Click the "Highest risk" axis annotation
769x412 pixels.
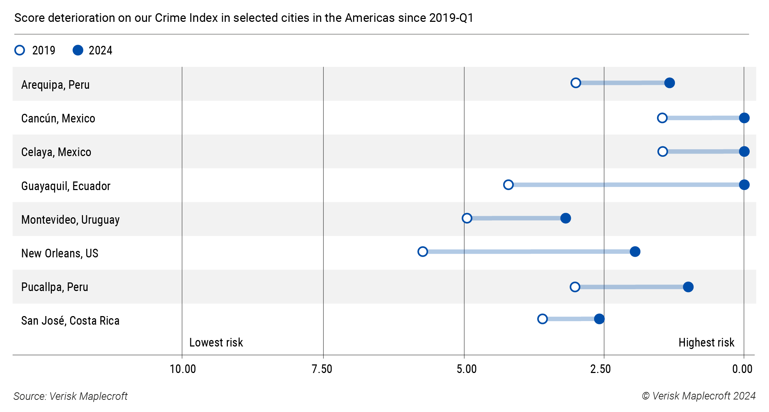pyautogui.click(x=706, y=343)
